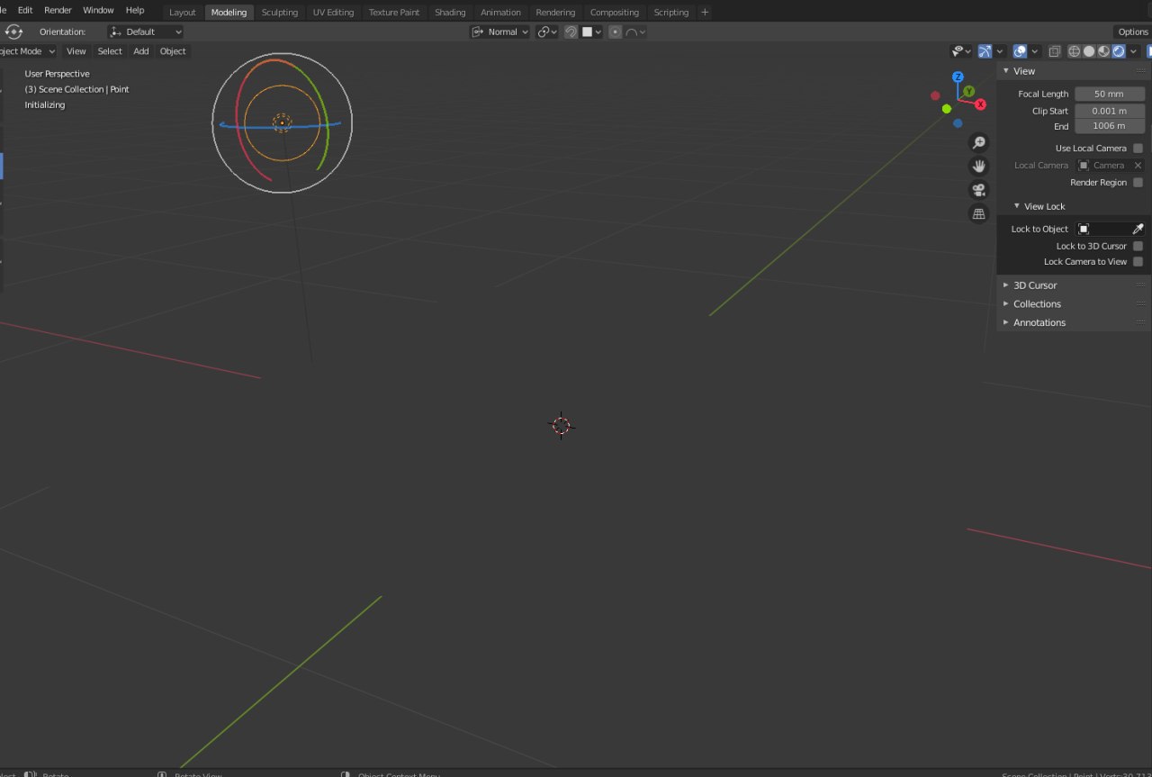Click the red X axis on gizmo
The image size is (1152, 777).
coord(980,104)
